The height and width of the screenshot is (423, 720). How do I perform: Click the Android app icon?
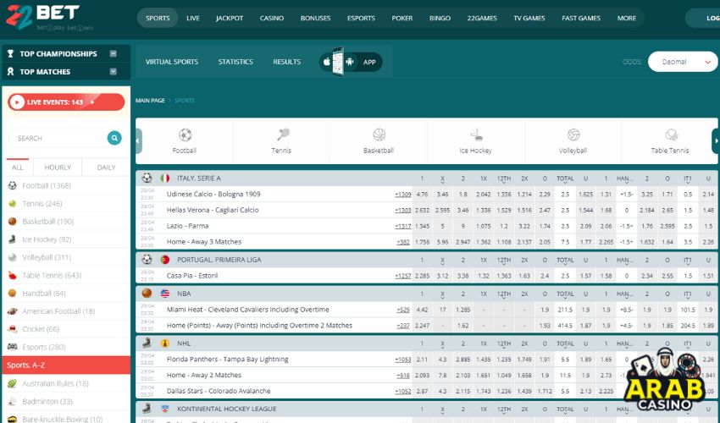(x=350, y=62)
